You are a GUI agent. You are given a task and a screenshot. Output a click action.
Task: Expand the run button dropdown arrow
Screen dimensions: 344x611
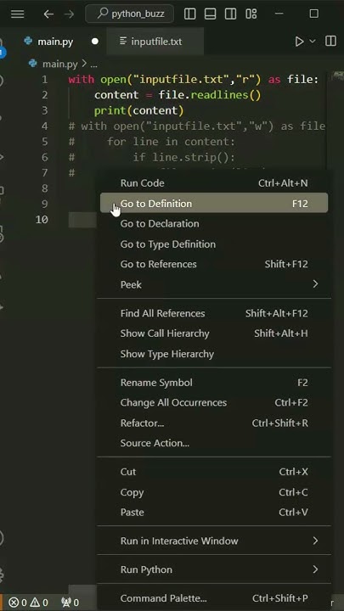click(313, 42)
